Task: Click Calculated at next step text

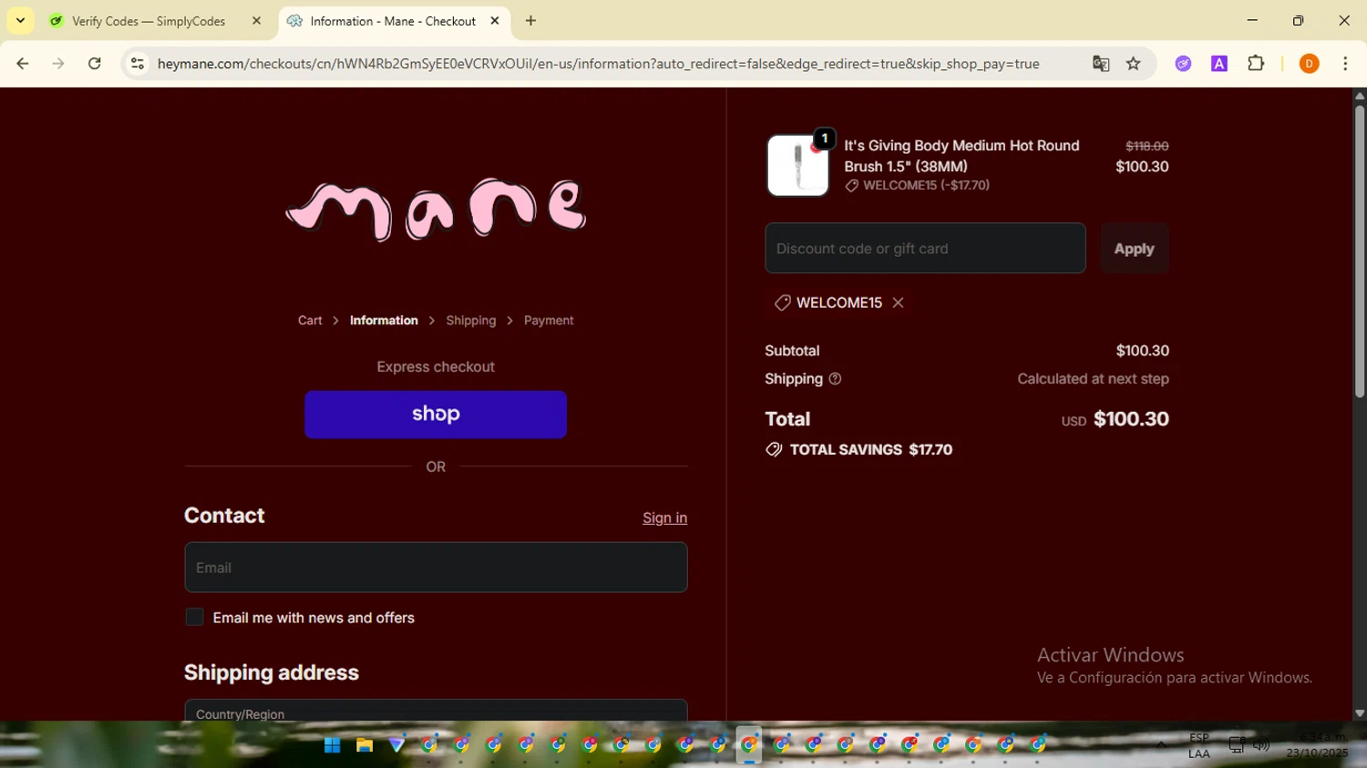Action: 1093,379
